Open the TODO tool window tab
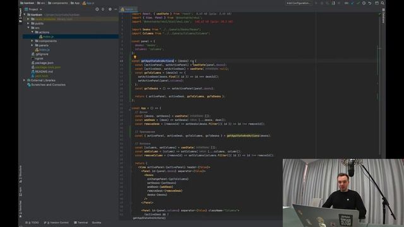 [x=32, y=223]
